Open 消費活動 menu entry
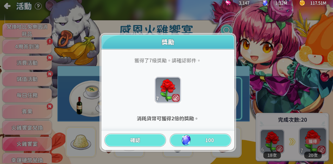Image resolution: width=333 pixels, height=164 pixels. (x=27, y=63)
